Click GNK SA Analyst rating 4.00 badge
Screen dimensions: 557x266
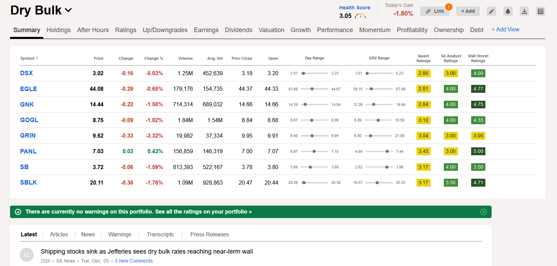pyautogui.click(x=451, y=105)
